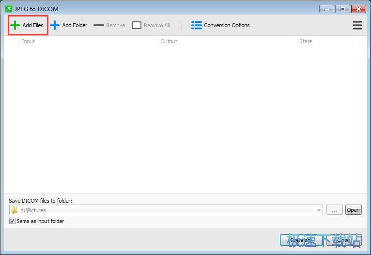This screenshot has width=371, height=255.
Task: Close the window via title bar X
Action: pyautogui.click(x=359, y=9)
